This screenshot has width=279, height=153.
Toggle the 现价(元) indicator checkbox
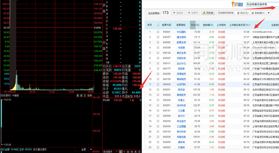(238, 13)
